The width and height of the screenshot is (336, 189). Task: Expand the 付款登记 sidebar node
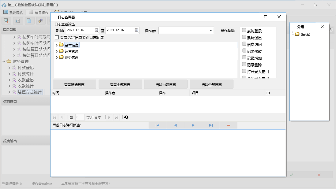click(9, 68)
